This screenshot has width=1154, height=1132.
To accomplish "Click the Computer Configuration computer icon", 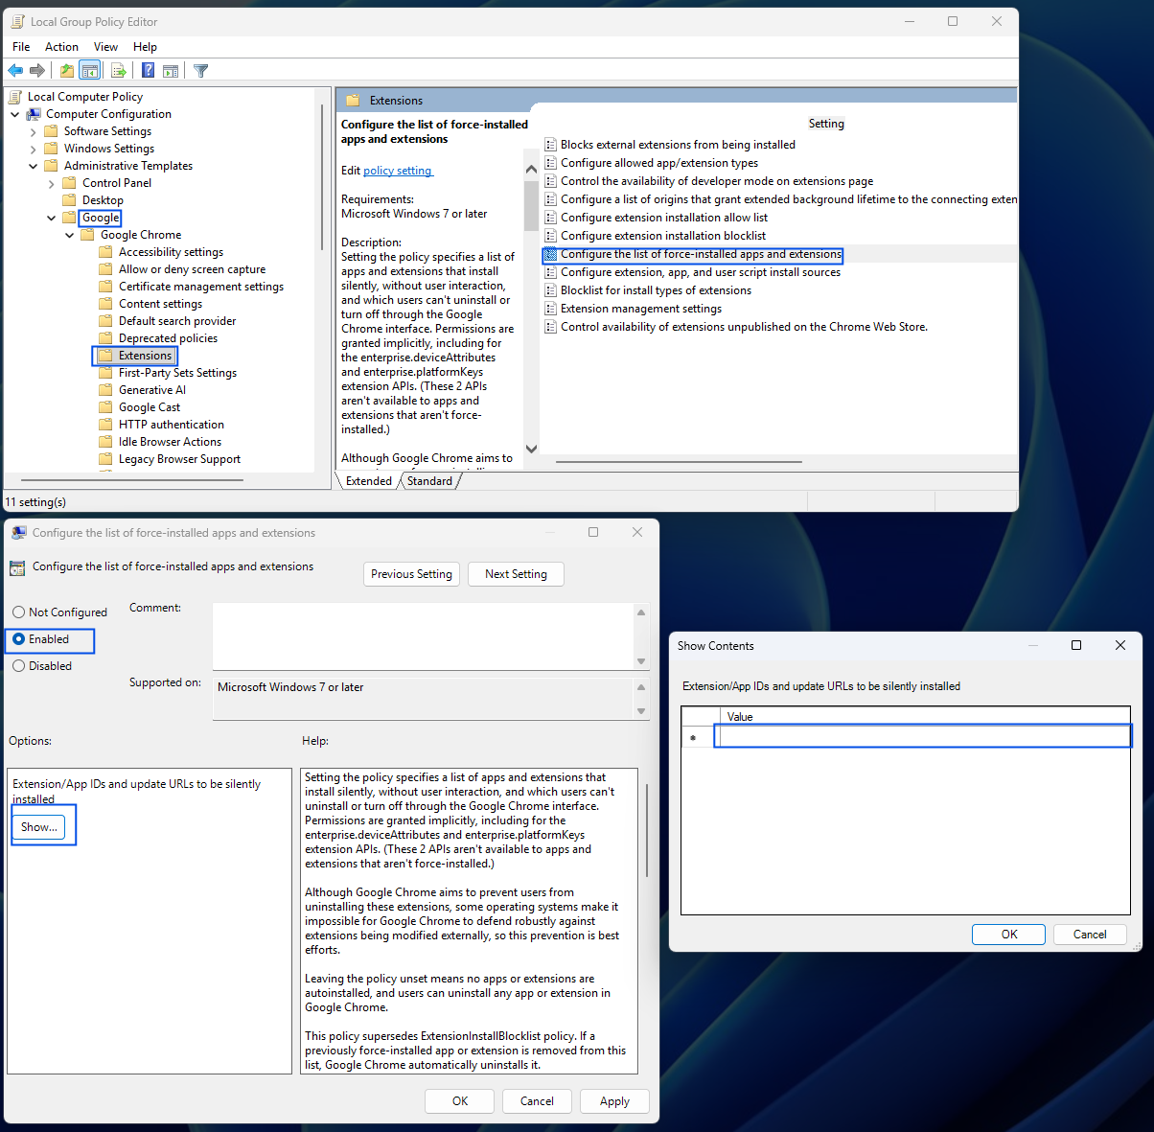I will point(34,113).
